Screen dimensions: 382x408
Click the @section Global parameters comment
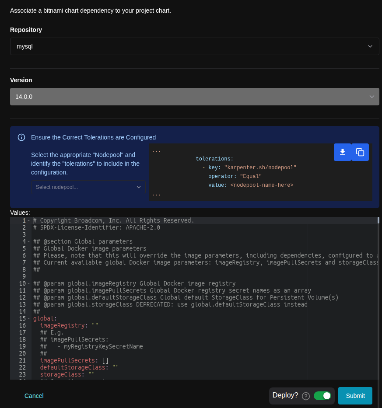coord(83,242)
